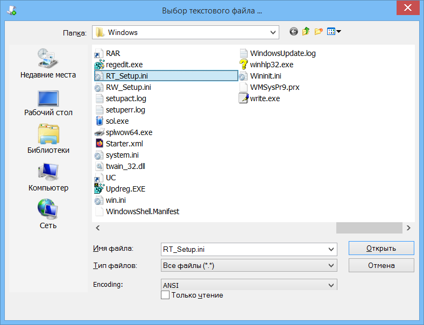Image resolution: width=424 pixels, height=325 pixels.
Task: Expand the file name (Имя файла) dropdown arrow
Action: (x=331, y=249)
